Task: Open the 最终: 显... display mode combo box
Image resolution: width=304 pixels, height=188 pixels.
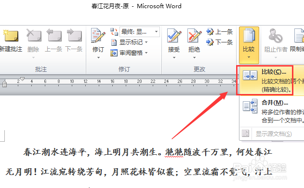Action: click(140, 32)
